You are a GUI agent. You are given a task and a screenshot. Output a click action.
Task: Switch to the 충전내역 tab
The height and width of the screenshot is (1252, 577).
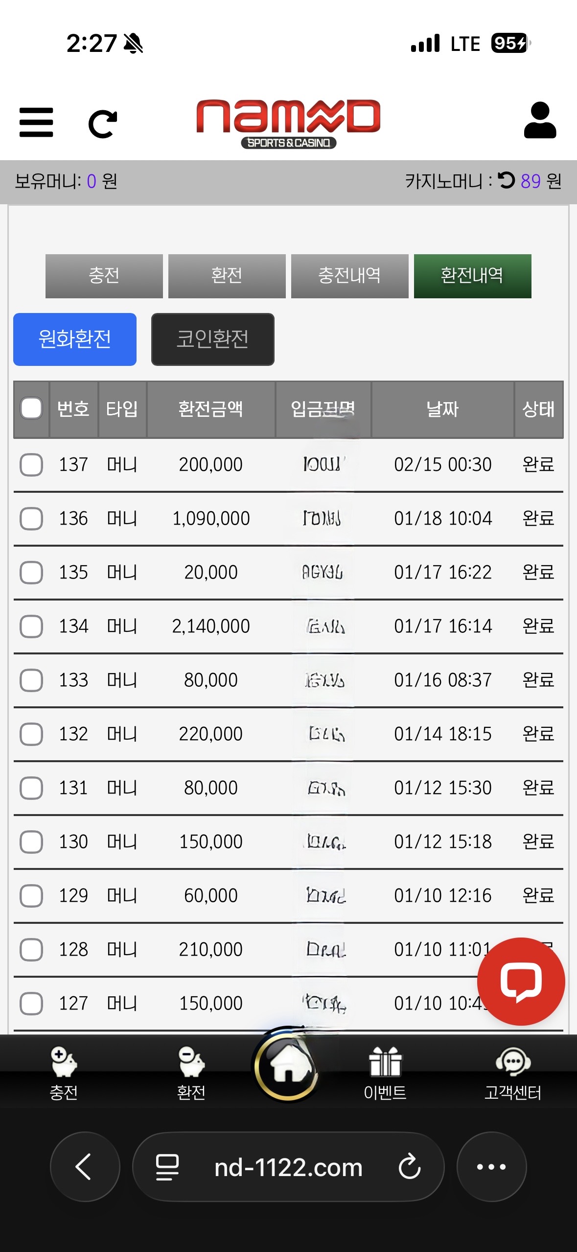pyautogui.click(x=349, y=276)
